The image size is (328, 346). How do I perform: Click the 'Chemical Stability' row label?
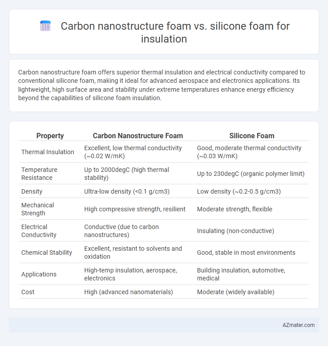coord(50,252)
